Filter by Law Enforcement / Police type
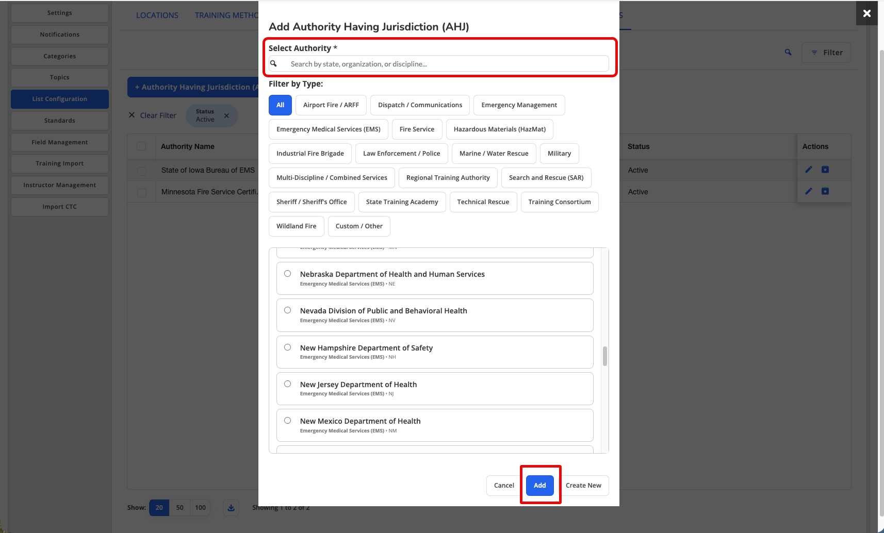The image size is (884, 533). pyautogui.click(x=402, y=154)
